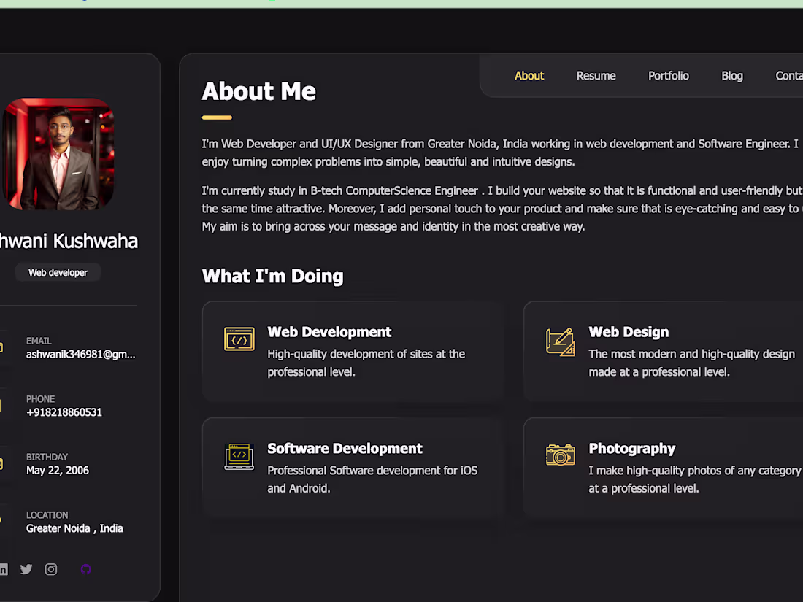Click the phone number +918218860531
Image resolution: width=803 pixels, height=602 pixels.
point(63,412)
